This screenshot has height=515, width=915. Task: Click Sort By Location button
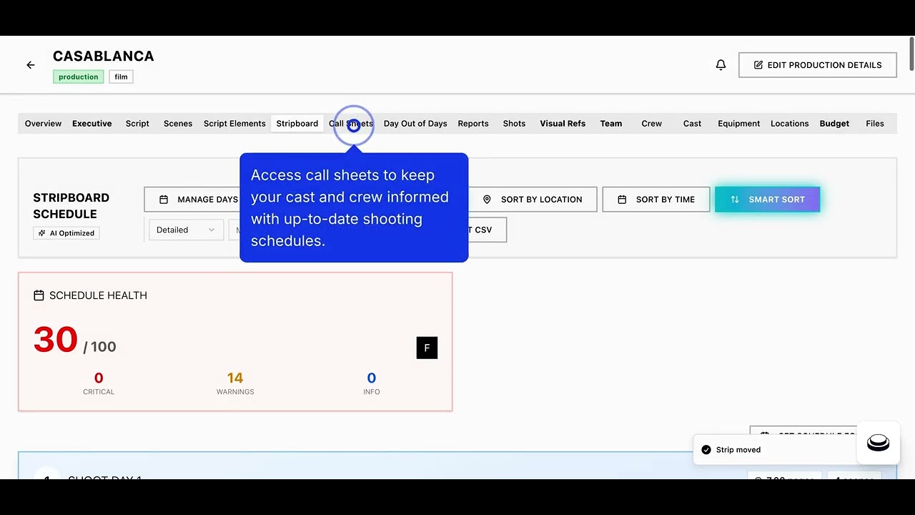533,200
